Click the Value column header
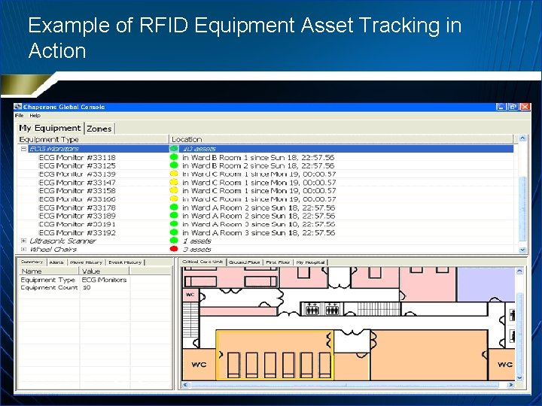 [105, 271]
